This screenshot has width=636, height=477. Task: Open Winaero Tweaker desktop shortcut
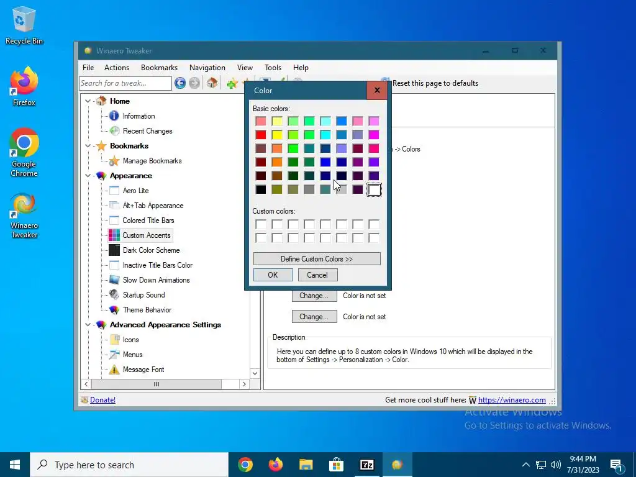[24, 216]
